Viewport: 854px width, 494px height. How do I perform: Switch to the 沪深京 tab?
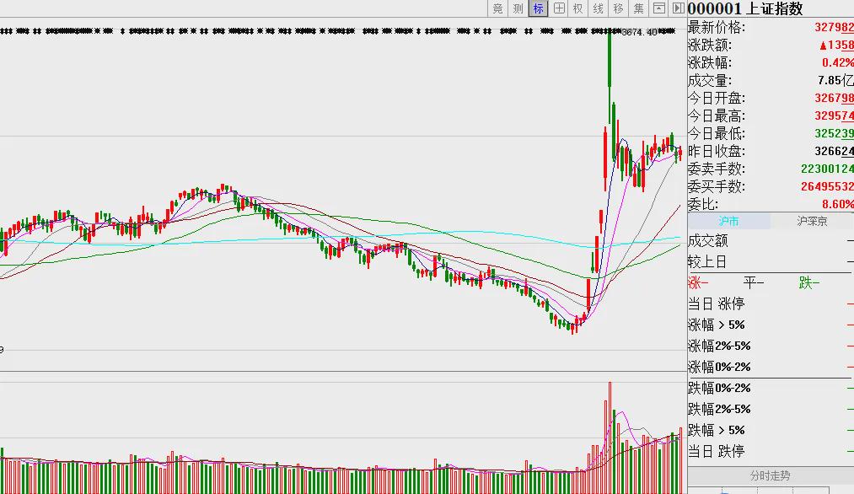812,221
